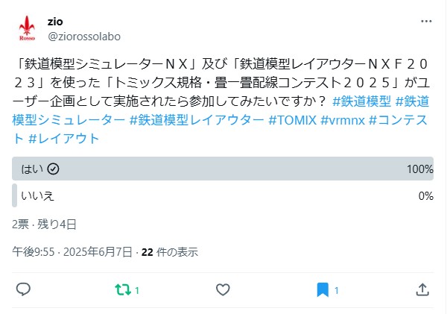Open the #レイアウト hashtag
Image resolution: width=447 pixels, height=314 pixels.
(64, 139)
